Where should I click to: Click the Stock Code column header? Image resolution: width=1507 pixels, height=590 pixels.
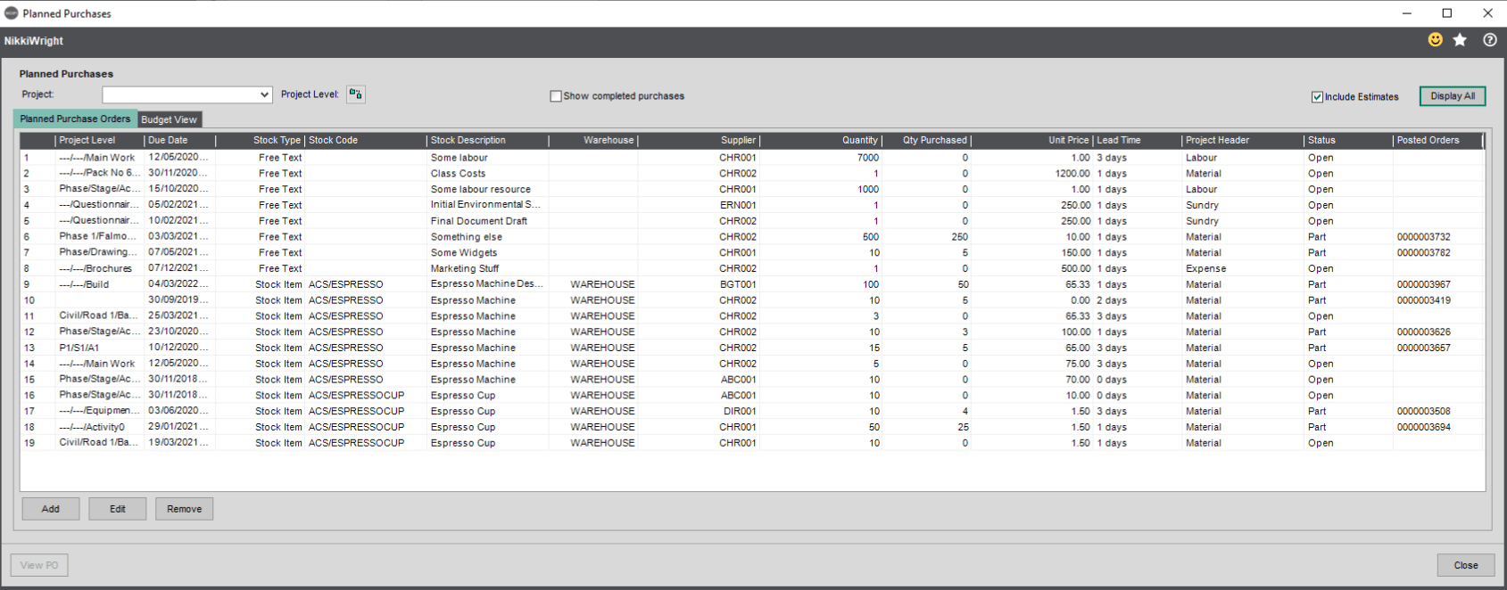[366, 141]
